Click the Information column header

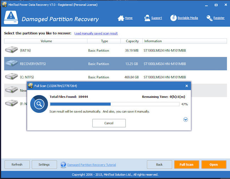coord(185,41)
